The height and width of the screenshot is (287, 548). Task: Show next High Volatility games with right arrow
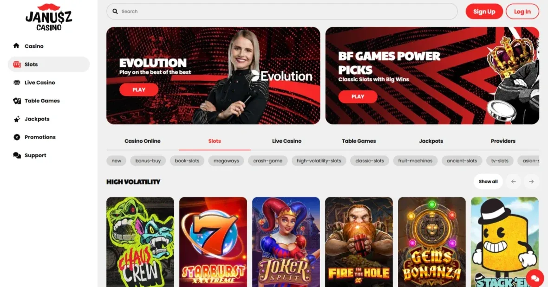tap(531, 181)
